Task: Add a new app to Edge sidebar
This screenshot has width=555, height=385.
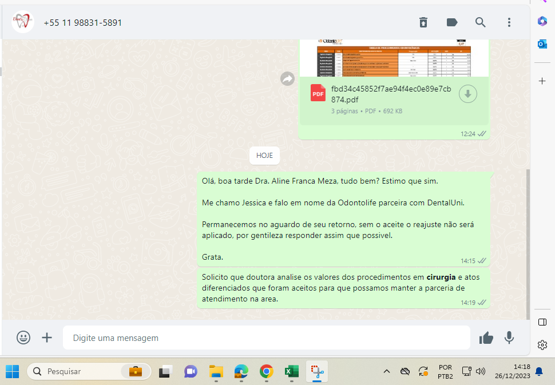Action: click(x=542, y=81)
